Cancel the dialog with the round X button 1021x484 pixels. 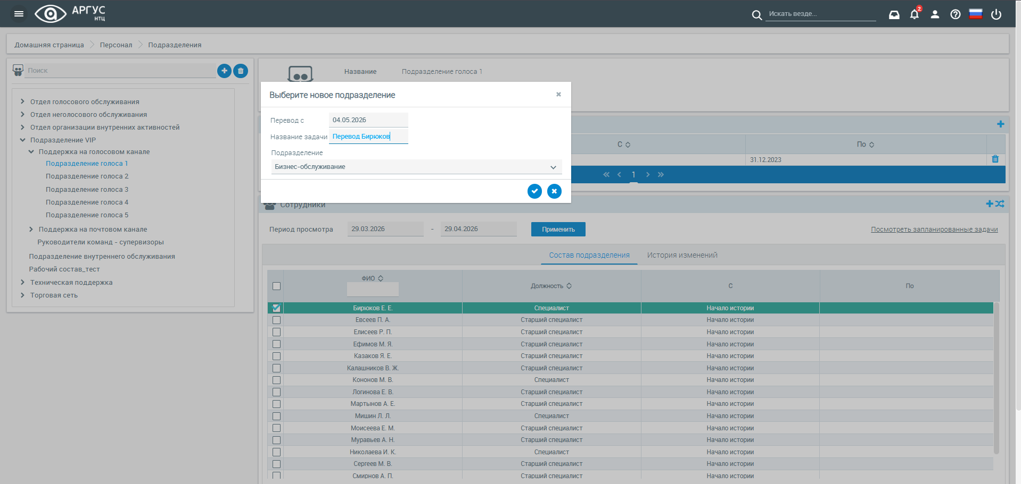point(554,191)
